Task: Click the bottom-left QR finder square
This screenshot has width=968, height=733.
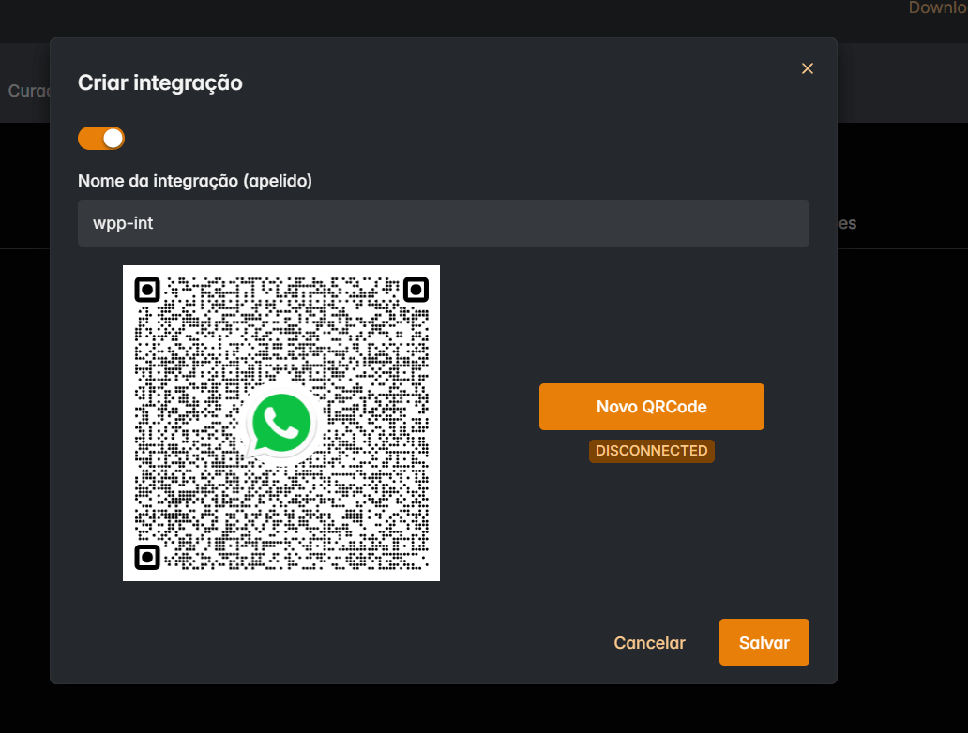Action: click(x=147, y=556)
